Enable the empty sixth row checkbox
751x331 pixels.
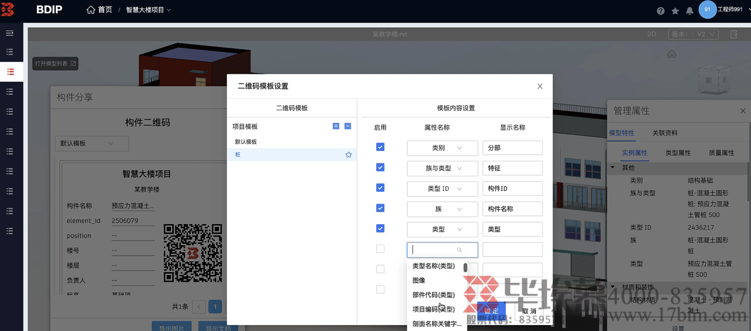[x=380, y=249]
